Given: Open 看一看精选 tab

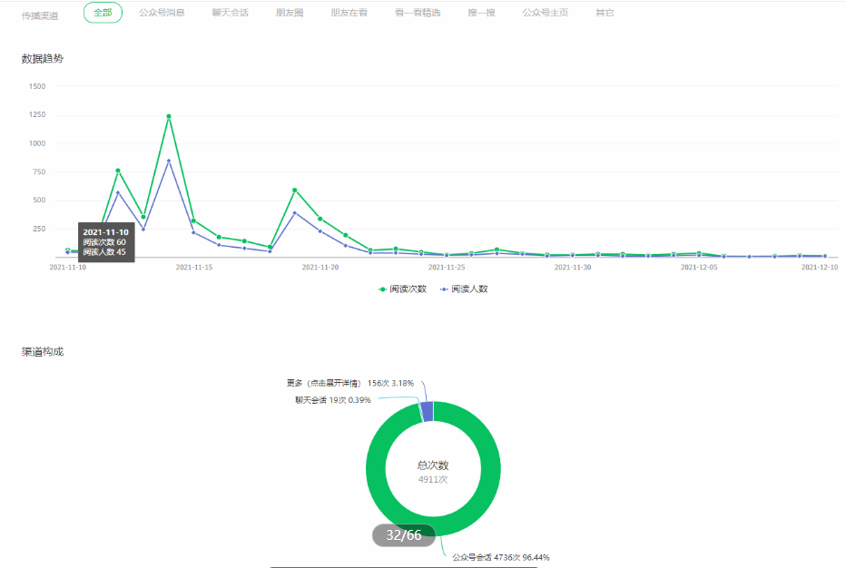Looking at the screenshot, I should pyautogui.click(x=418, y=13).
